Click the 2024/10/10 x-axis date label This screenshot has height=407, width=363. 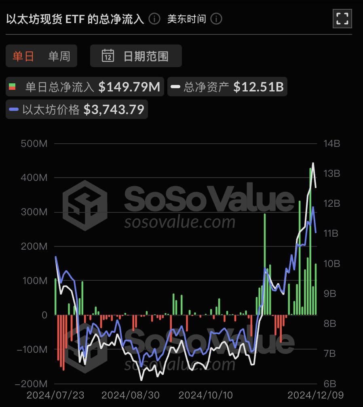[206, 395]
